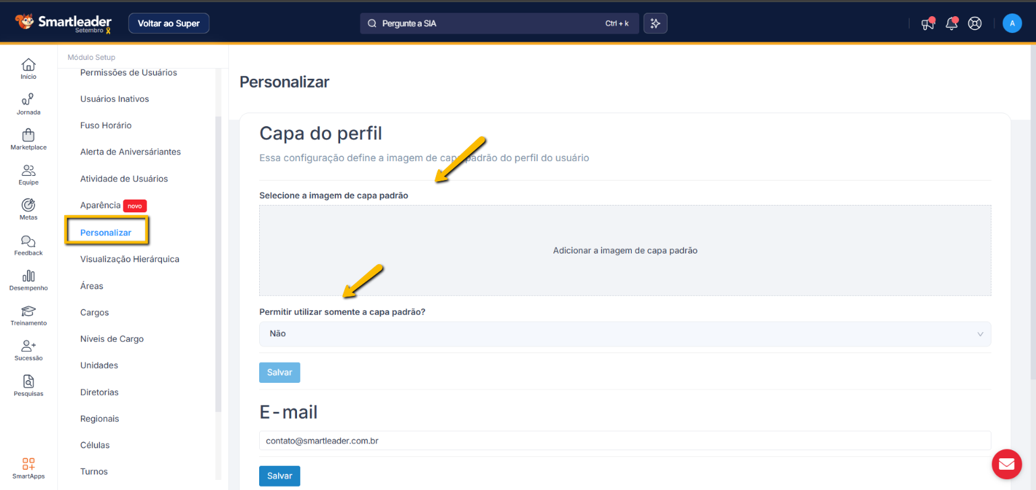This screenshot has height=490, width=1036.
Task: Click Voltar ao Super button
Action: [x=169, y=24]
